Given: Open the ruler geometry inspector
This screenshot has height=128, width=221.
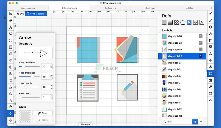Looking at the screenshot, I should point(211,40).
